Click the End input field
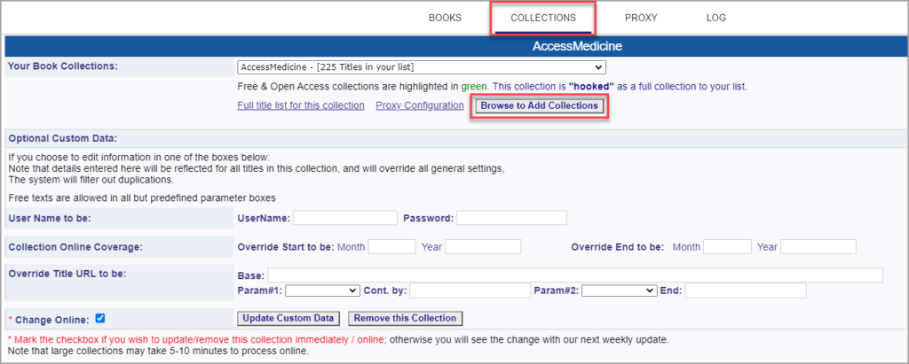This screenshot has width=909, height=364. [x=746, y=290]
